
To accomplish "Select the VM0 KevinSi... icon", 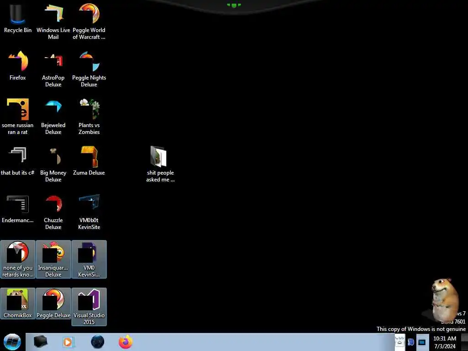I will point(89,259).
